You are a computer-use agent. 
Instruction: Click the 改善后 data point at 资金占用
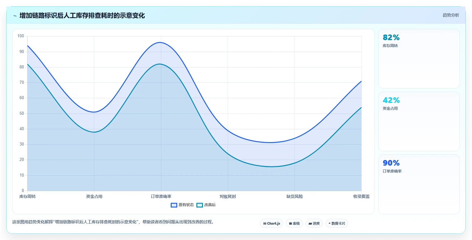[94, 132]
